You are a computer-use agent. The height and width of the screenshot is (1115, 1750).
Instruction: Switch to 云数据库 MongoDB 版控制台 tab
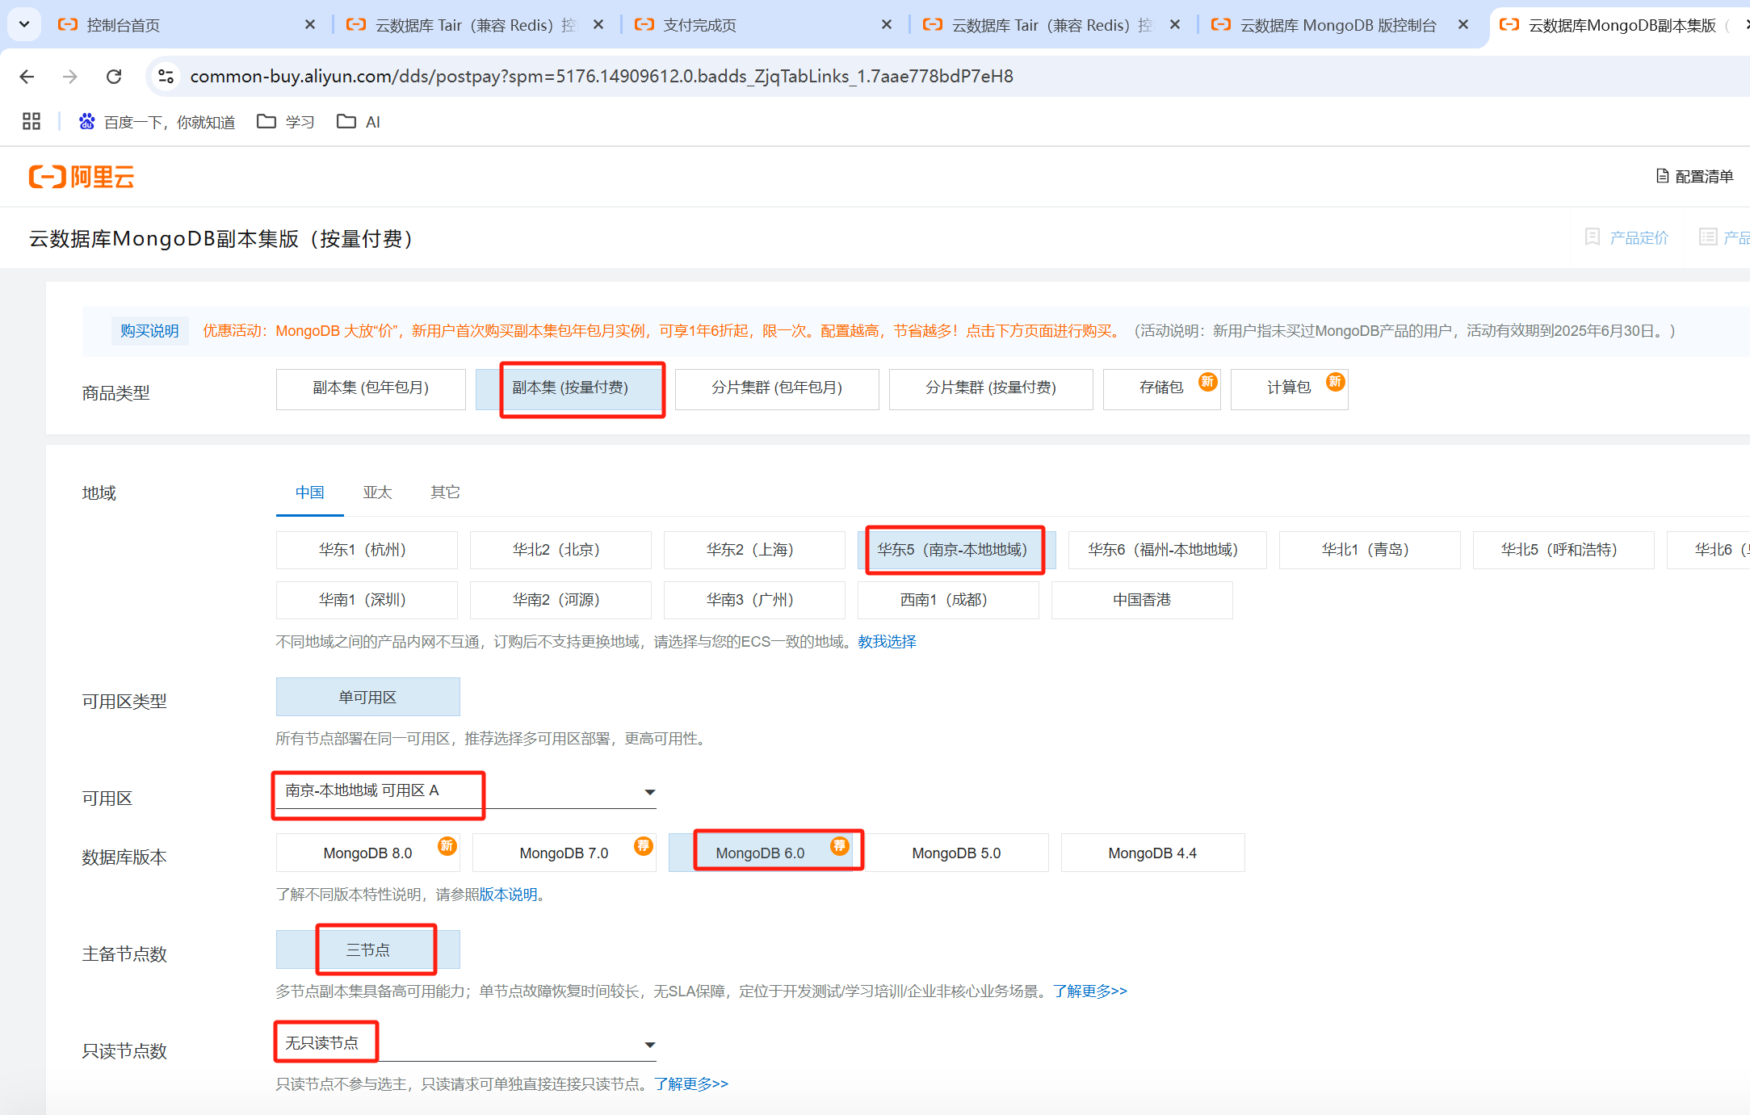(1341, 25)
